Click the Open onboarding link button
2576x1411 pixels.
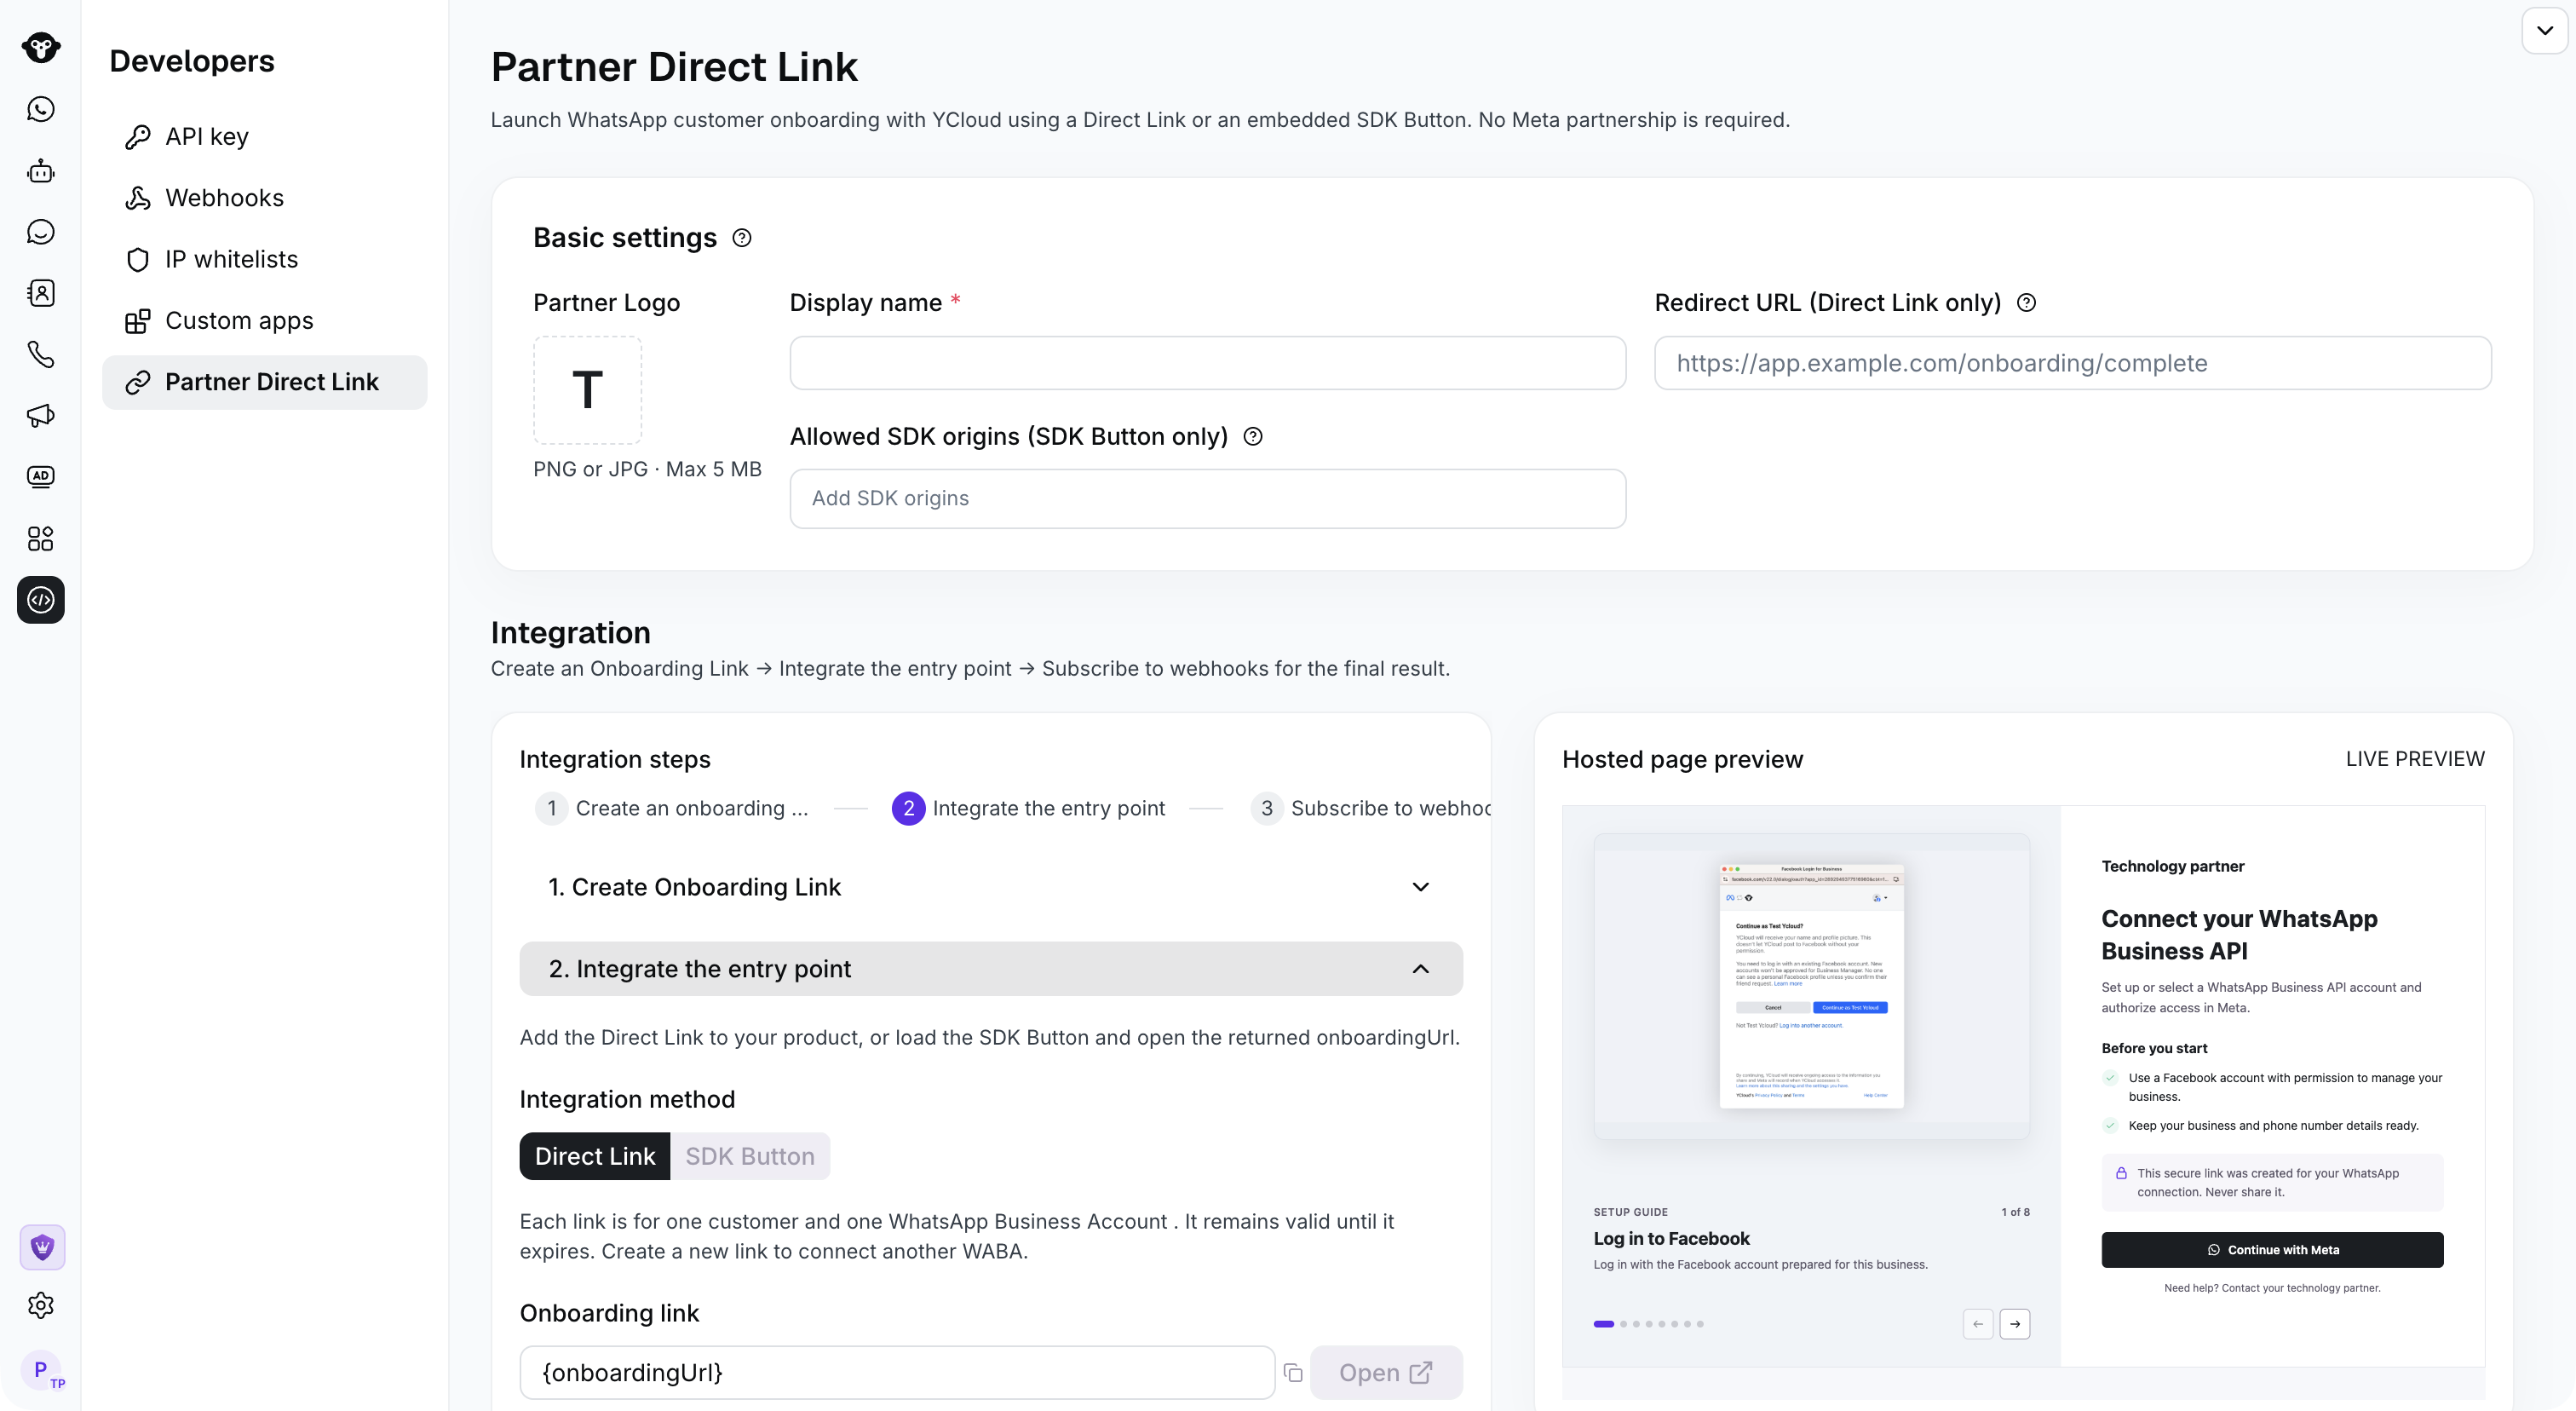1386,1373
